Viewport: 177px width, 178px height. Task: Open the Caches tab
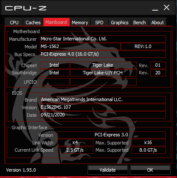click(33, 22)
